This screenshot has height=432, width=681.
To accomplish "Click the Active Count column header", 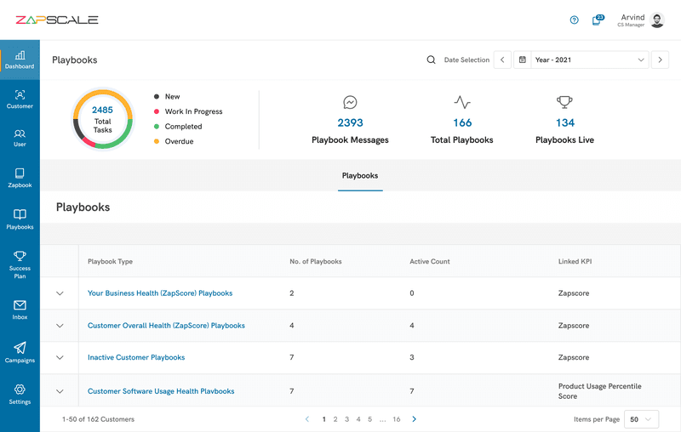I will pos(430,262).
